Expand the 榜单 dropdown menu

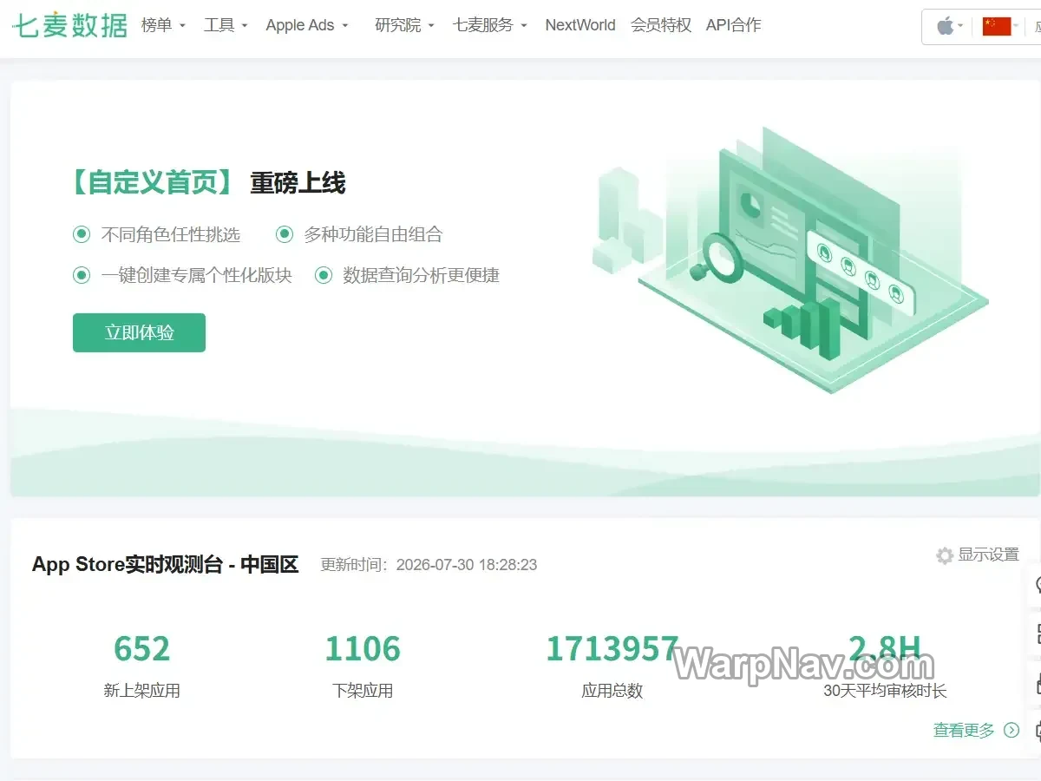[164, 25]
